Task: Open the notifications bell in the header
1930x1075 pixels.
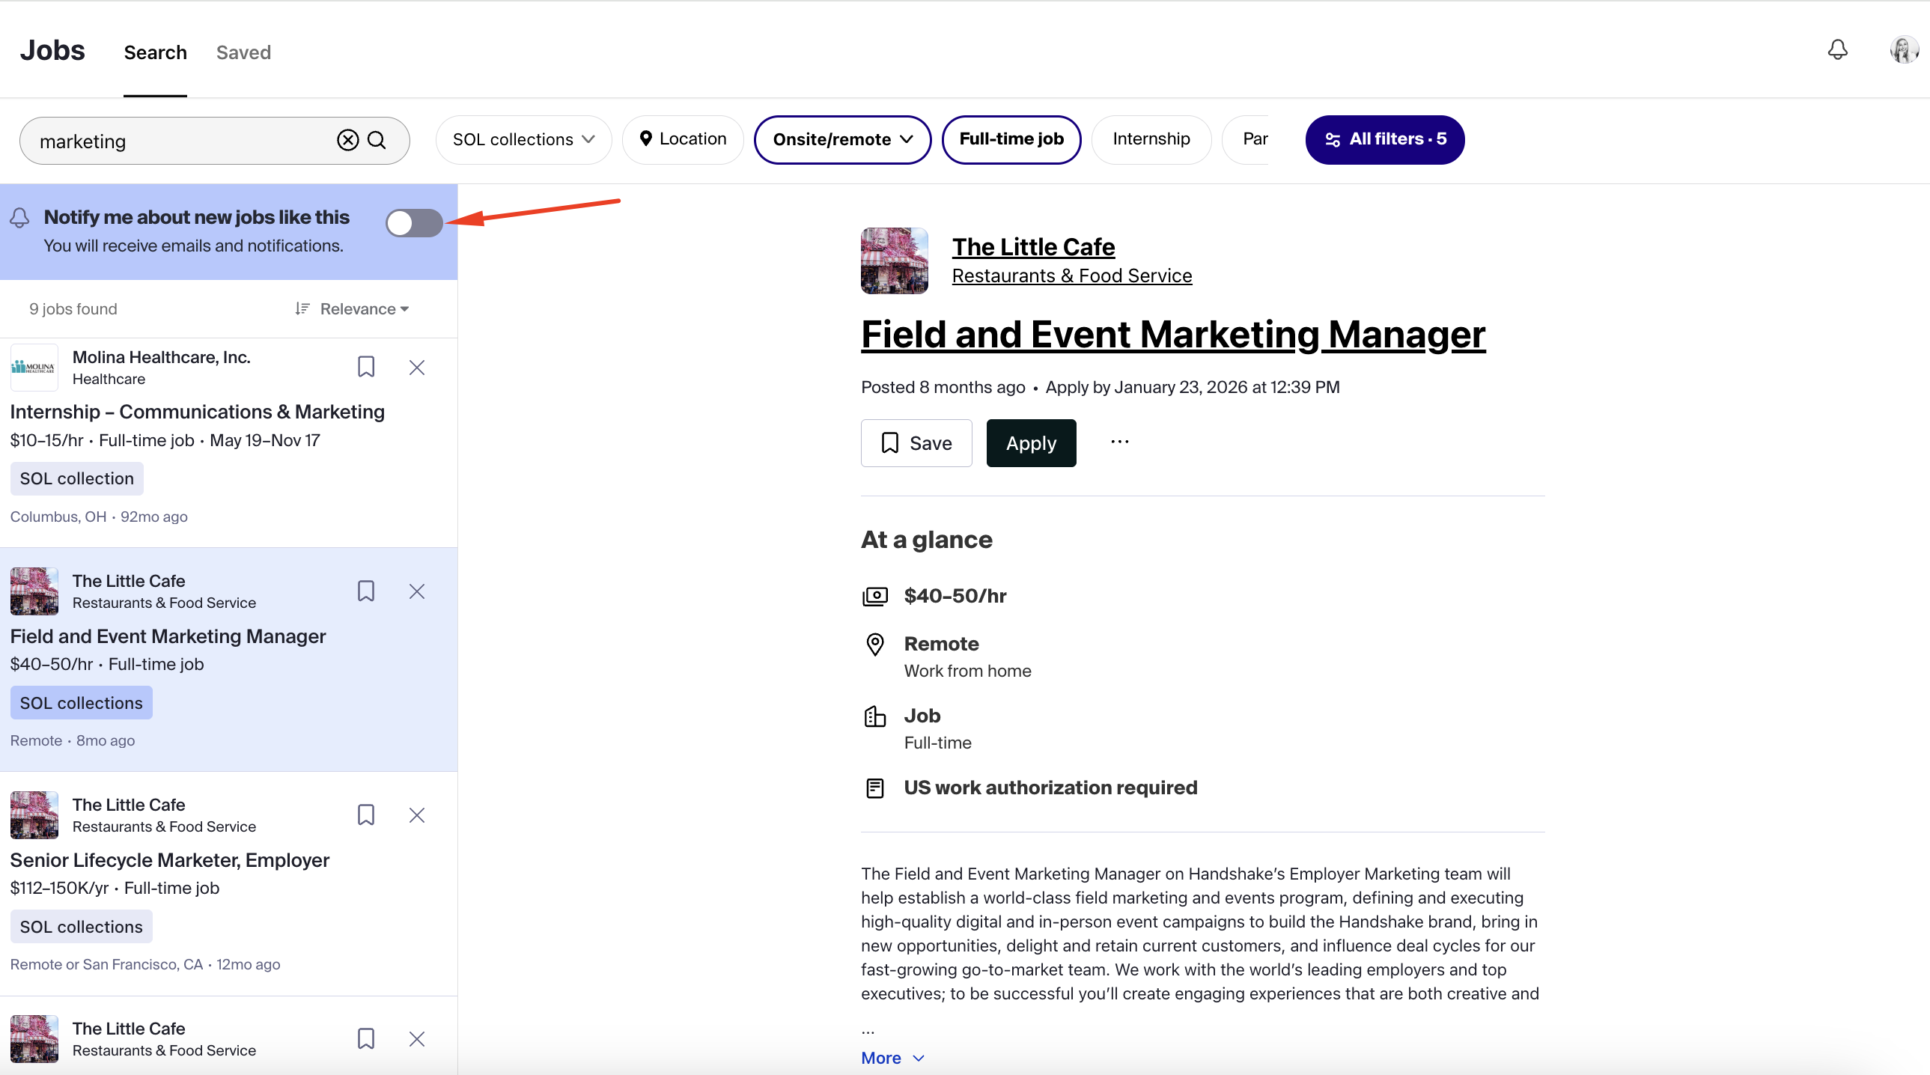Action: [1837, 50]
